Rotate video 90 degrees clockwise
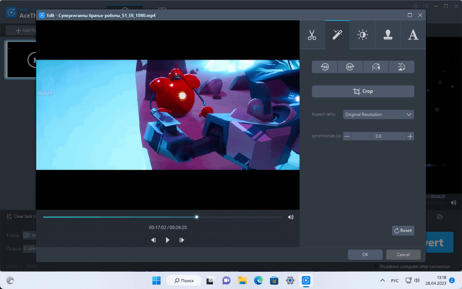 (350, 67)
